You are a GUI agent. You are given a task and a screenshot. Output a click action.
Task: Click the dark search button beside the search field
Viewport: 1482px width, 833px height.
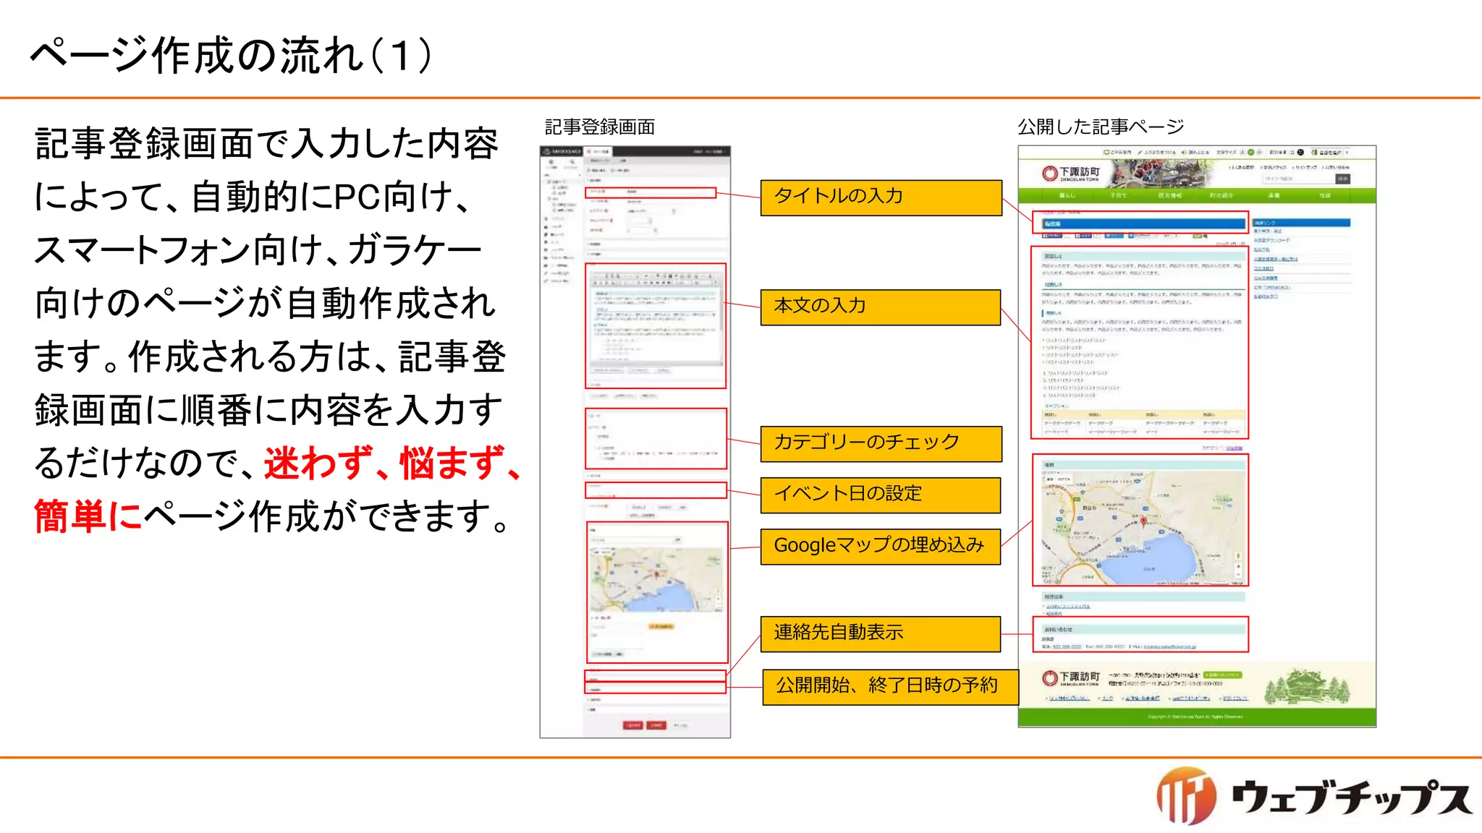(1343, 179)
